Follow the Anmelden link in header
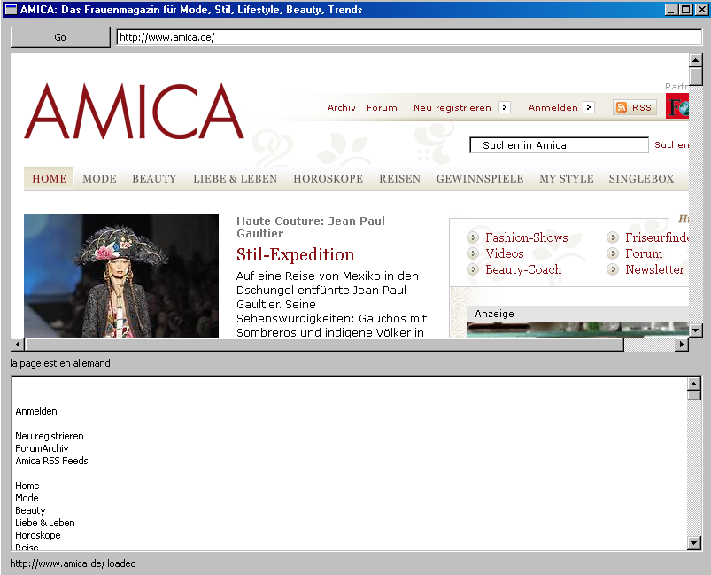 click(x=553, y=107)
